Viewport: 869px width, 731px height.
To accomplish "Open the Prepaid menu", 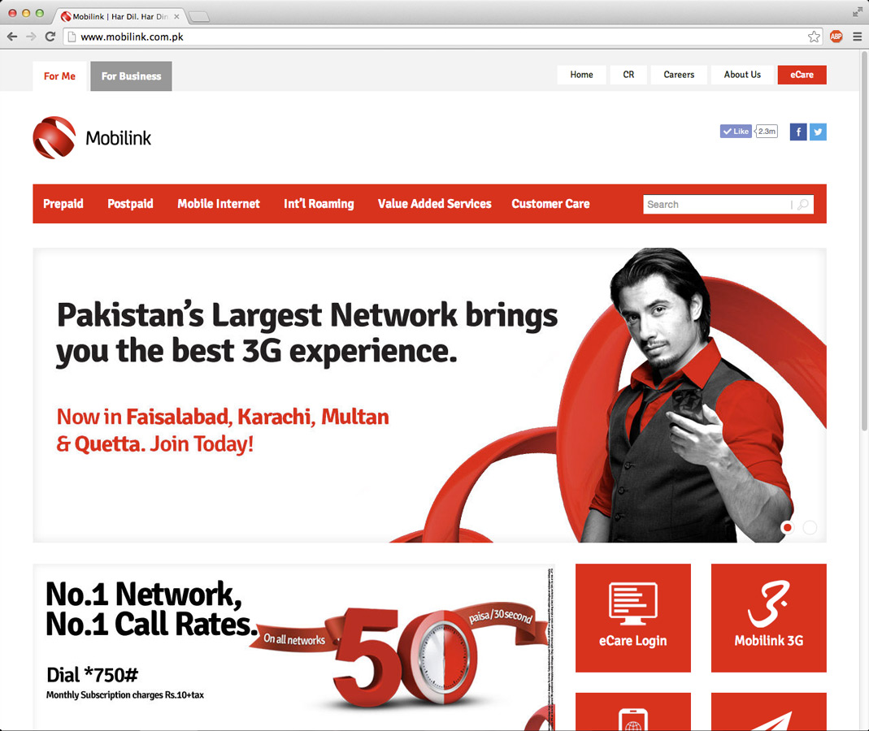I will pyautogui.click(x=63, y=204).
